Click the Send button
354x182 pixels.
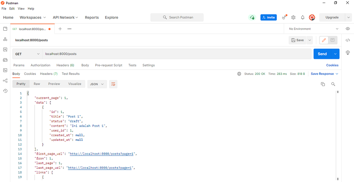click(x=322, y=54)
